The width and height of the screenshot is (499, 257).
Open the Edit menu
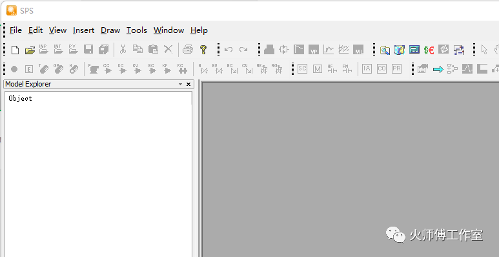click(x=36, y=30)
